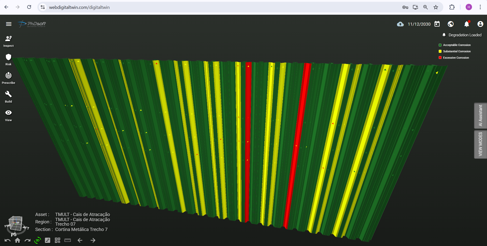This screenshot has width=487, height=246.
Task: Click the redo view arrow
Action: (27, 240)
